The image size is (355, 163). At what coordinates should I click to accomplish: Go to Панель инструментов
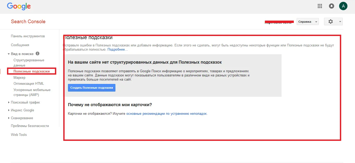coord(28,36)
